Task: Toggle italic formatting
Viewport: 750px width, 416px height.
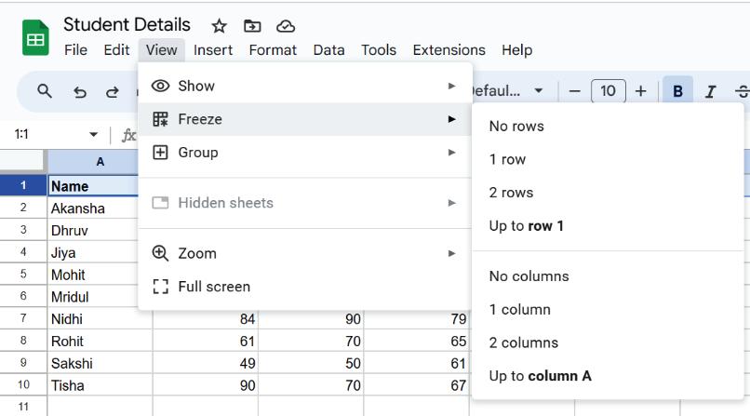Action: point(711,91)
